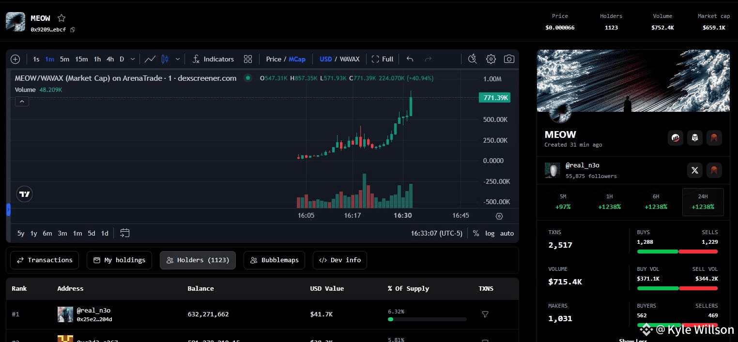Open the chart analytics icon beside MEOW name
Viewport: 738px width, 342px height.
pyautogui.click(x=676, y=138)
